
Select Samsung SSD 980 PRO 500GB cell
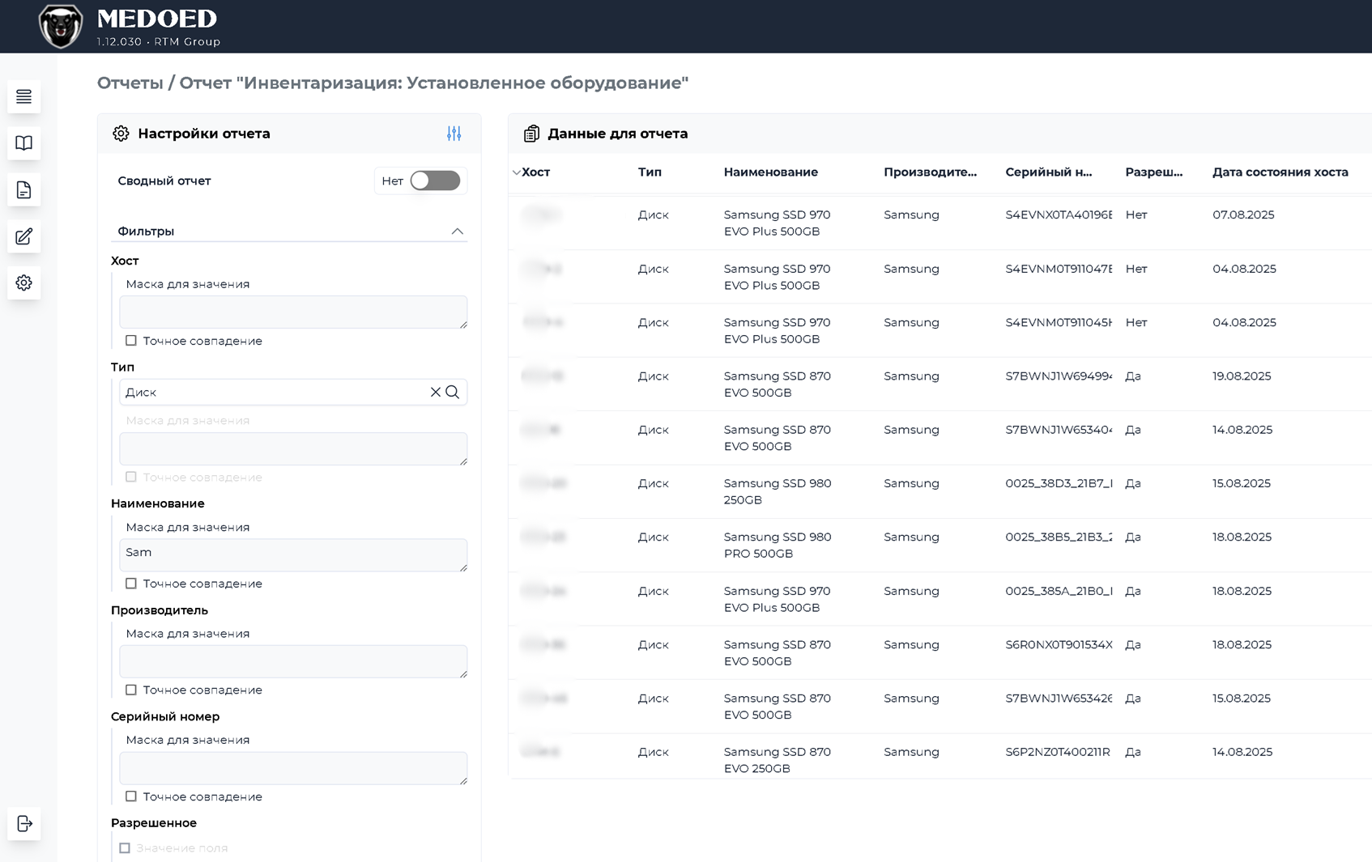click(778, 546)
